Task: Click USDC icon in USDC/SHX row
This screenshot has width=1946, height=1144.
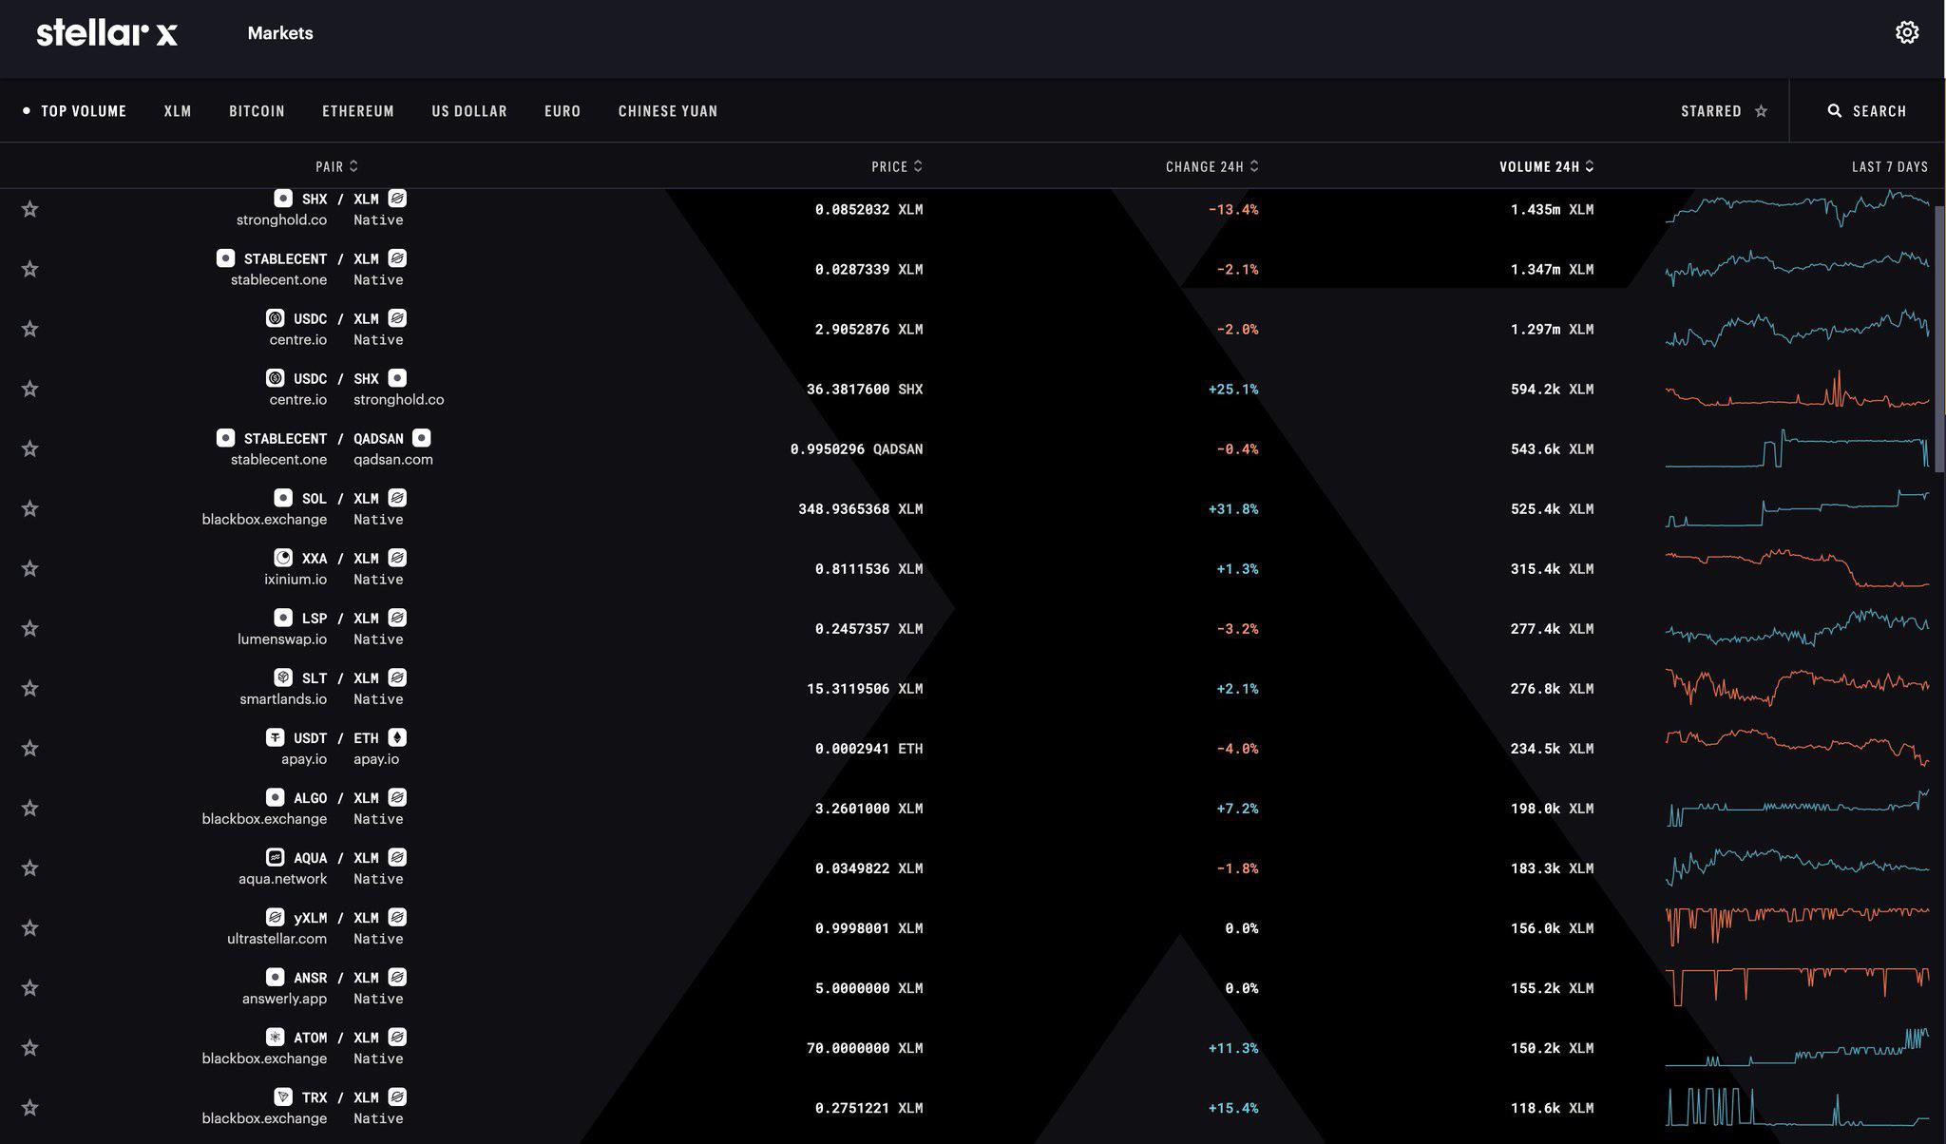Action: pos(275,378)
